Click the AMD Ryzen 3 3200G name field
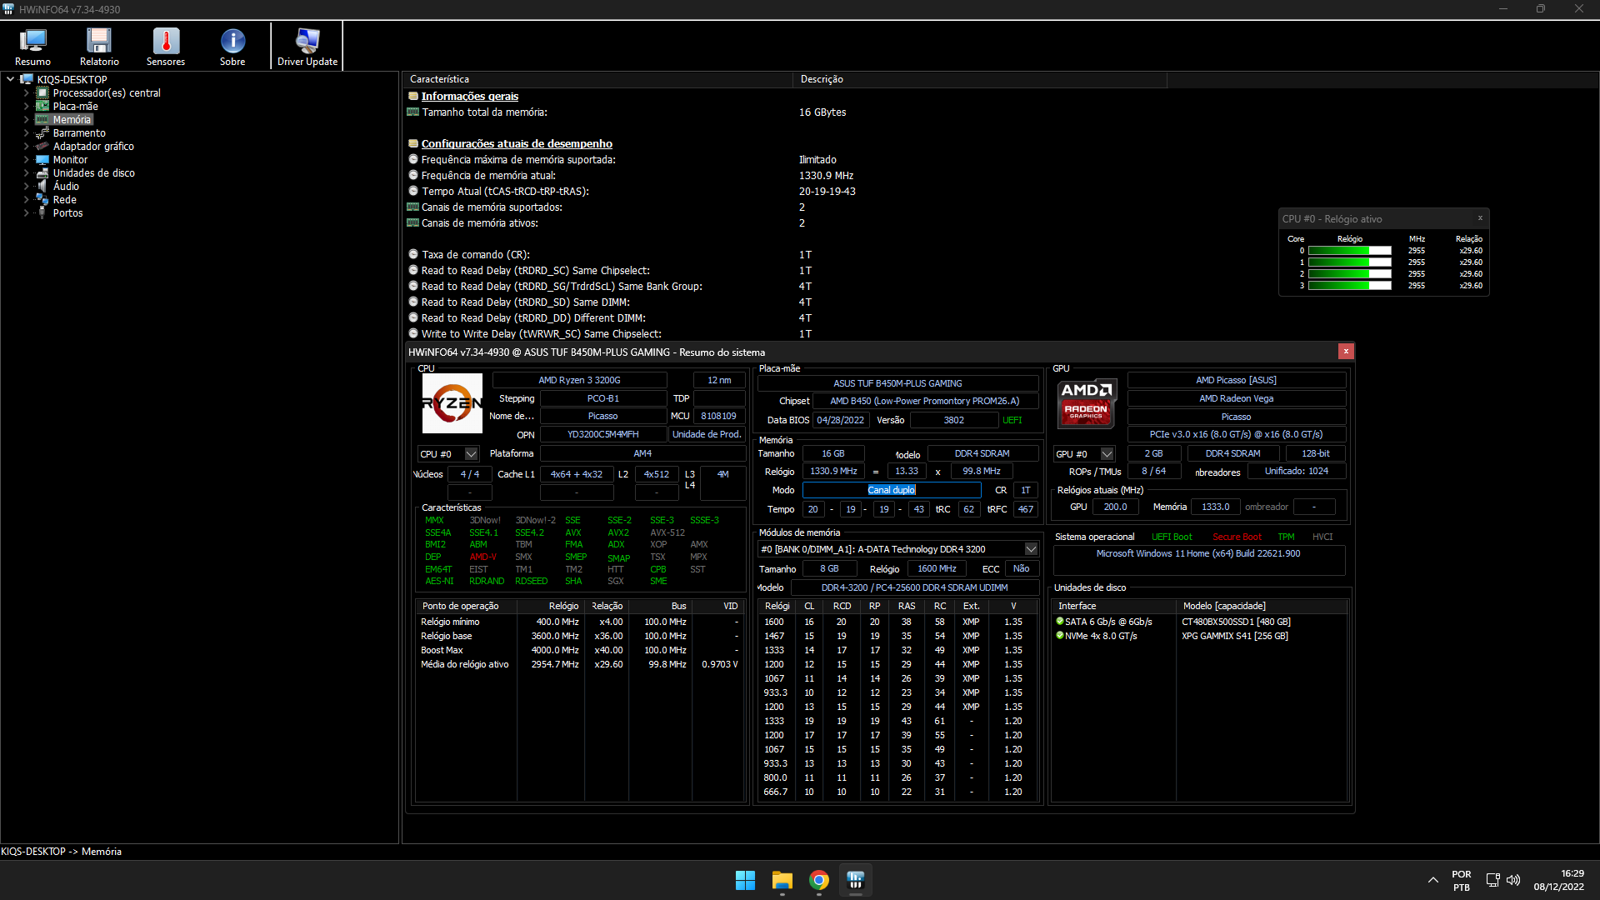The height and width of the screenshot is (900, 1600). click(x=579, y=380)
